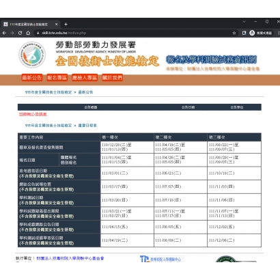Maximize the browser window
The width and height of the screenshot is (280, 280).
tap(267, 21)
